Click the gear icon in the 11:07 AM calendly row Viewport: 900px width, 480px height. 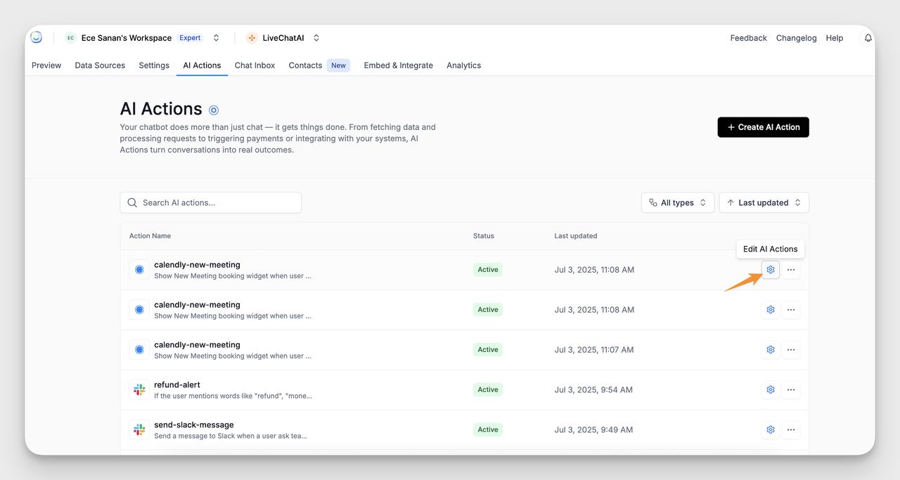[x=771, y=350]
